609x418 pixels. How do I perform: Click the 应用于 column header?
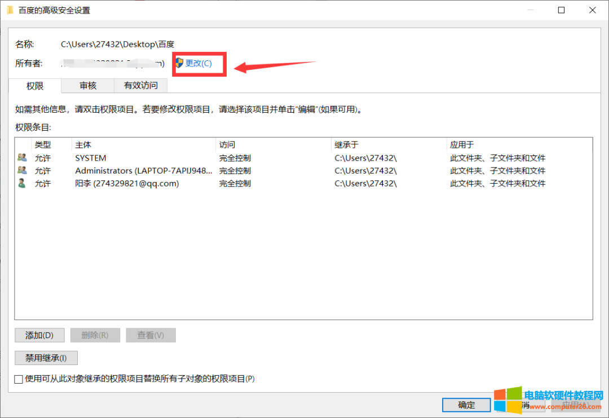tap(462, 145)
